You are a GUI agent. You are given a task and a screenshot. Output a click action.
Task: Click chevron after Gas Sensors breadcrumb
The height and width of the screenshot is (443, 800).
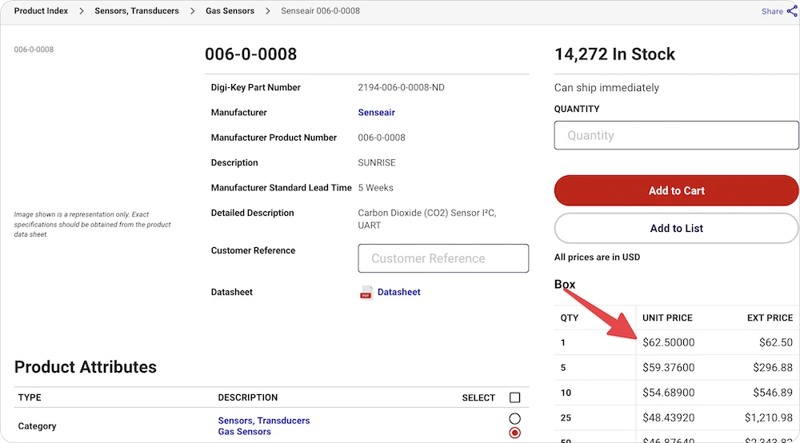(x=267, y=10)
